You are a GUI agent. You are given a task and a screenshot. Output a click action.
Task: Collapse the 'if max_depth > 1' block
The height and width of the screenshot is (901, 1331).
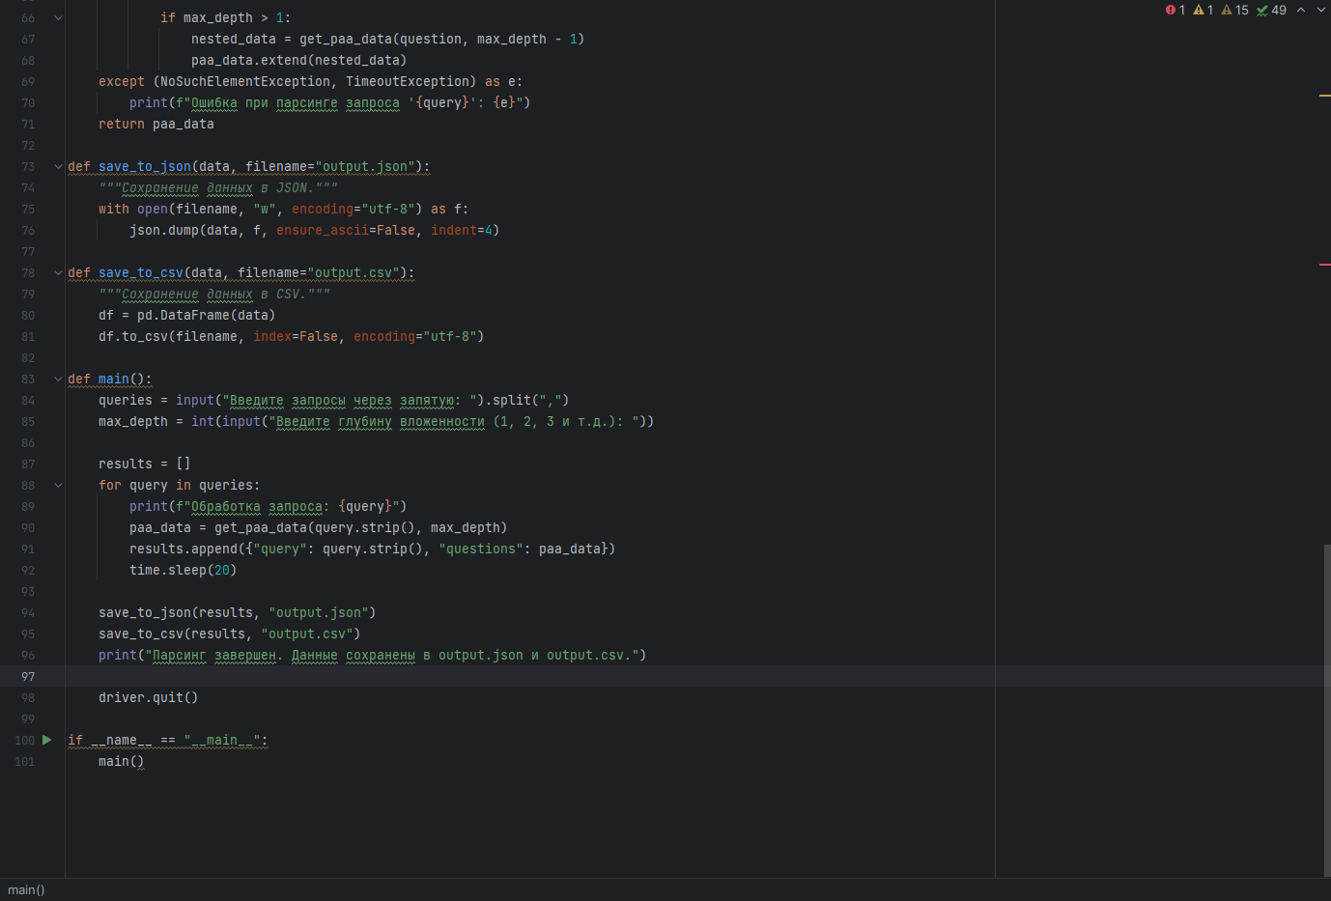[58, 17]
